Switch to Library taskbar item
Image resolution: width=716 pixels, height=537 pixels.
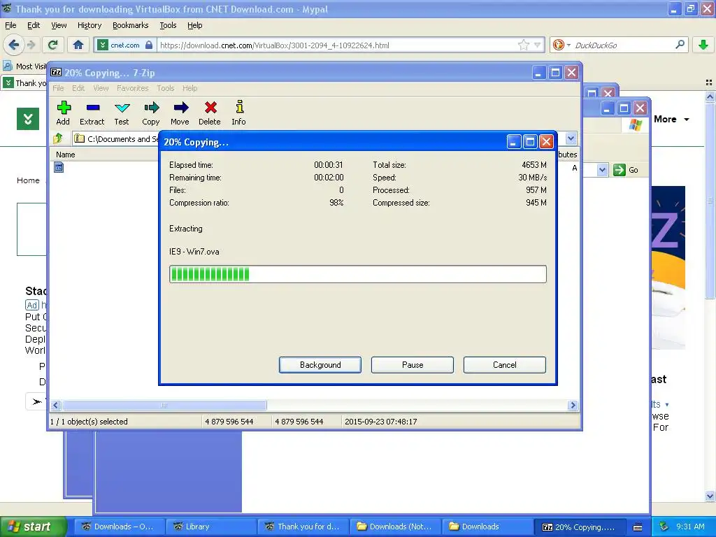(x=210, y=527)
